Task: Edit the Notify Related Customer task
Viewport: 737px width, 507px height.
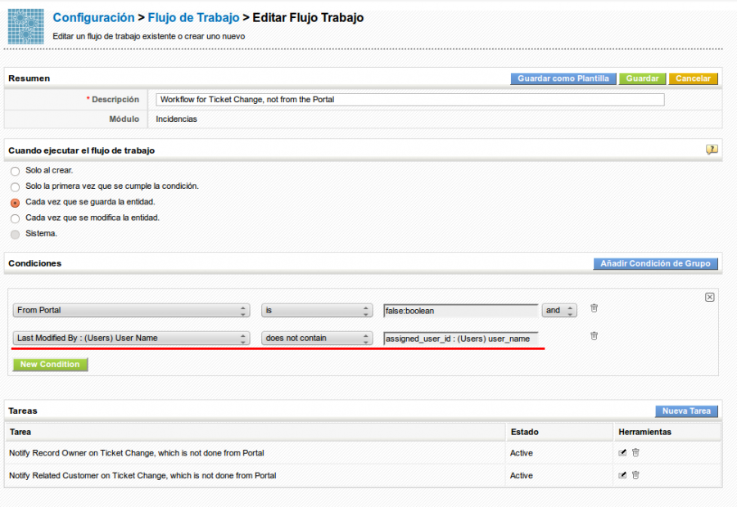Action: pyautogui.click(x=622, y=475)
